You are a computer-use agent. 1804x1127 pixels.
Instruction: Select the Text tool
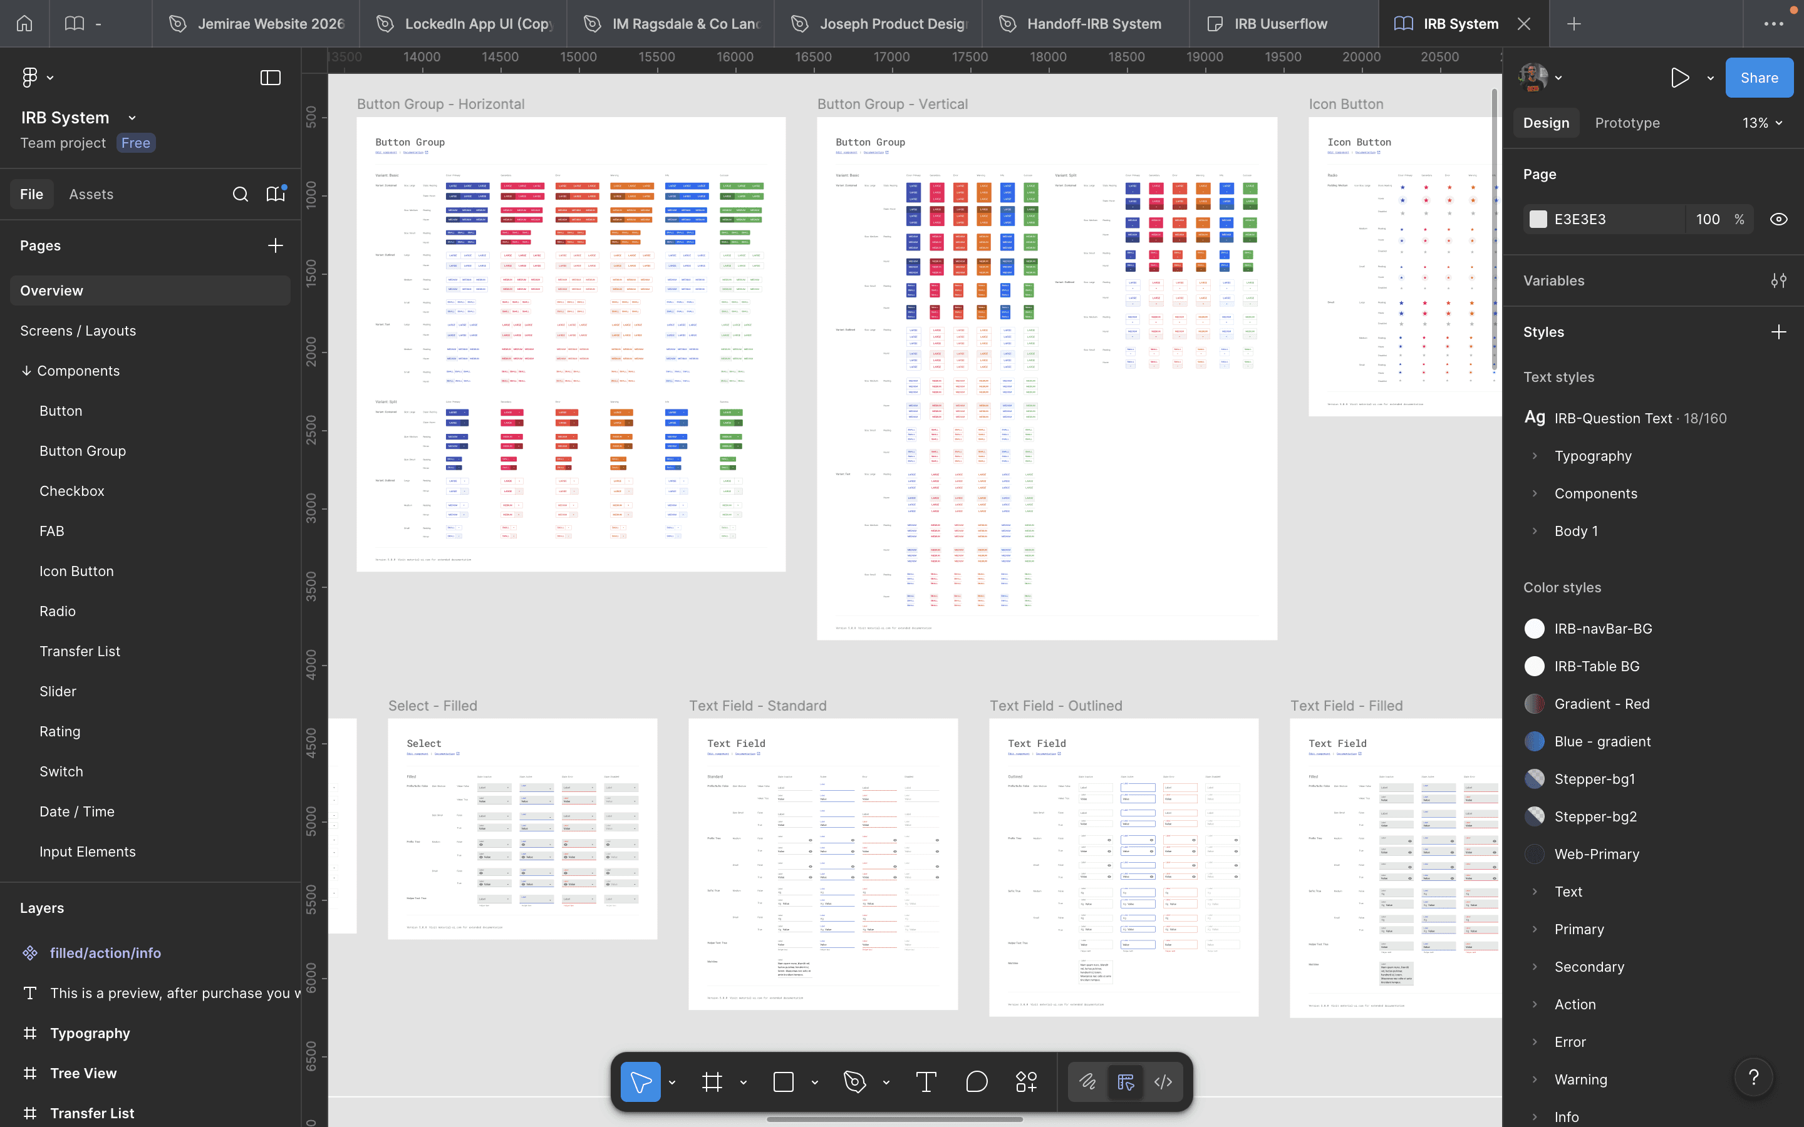coord(926,1081)
